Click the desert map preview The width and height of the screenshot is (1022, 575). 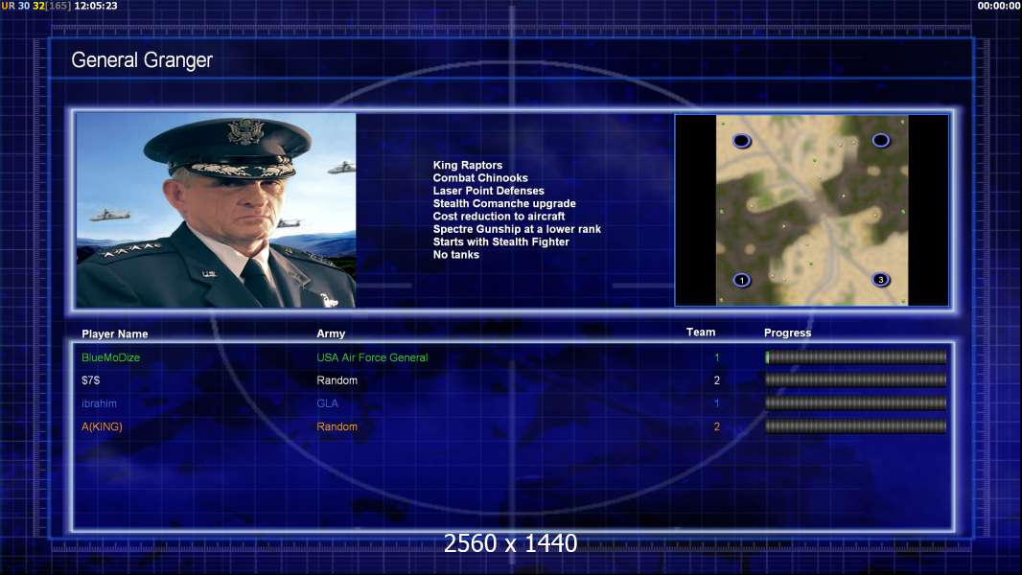pyautogui.click(x=812, y=210)
